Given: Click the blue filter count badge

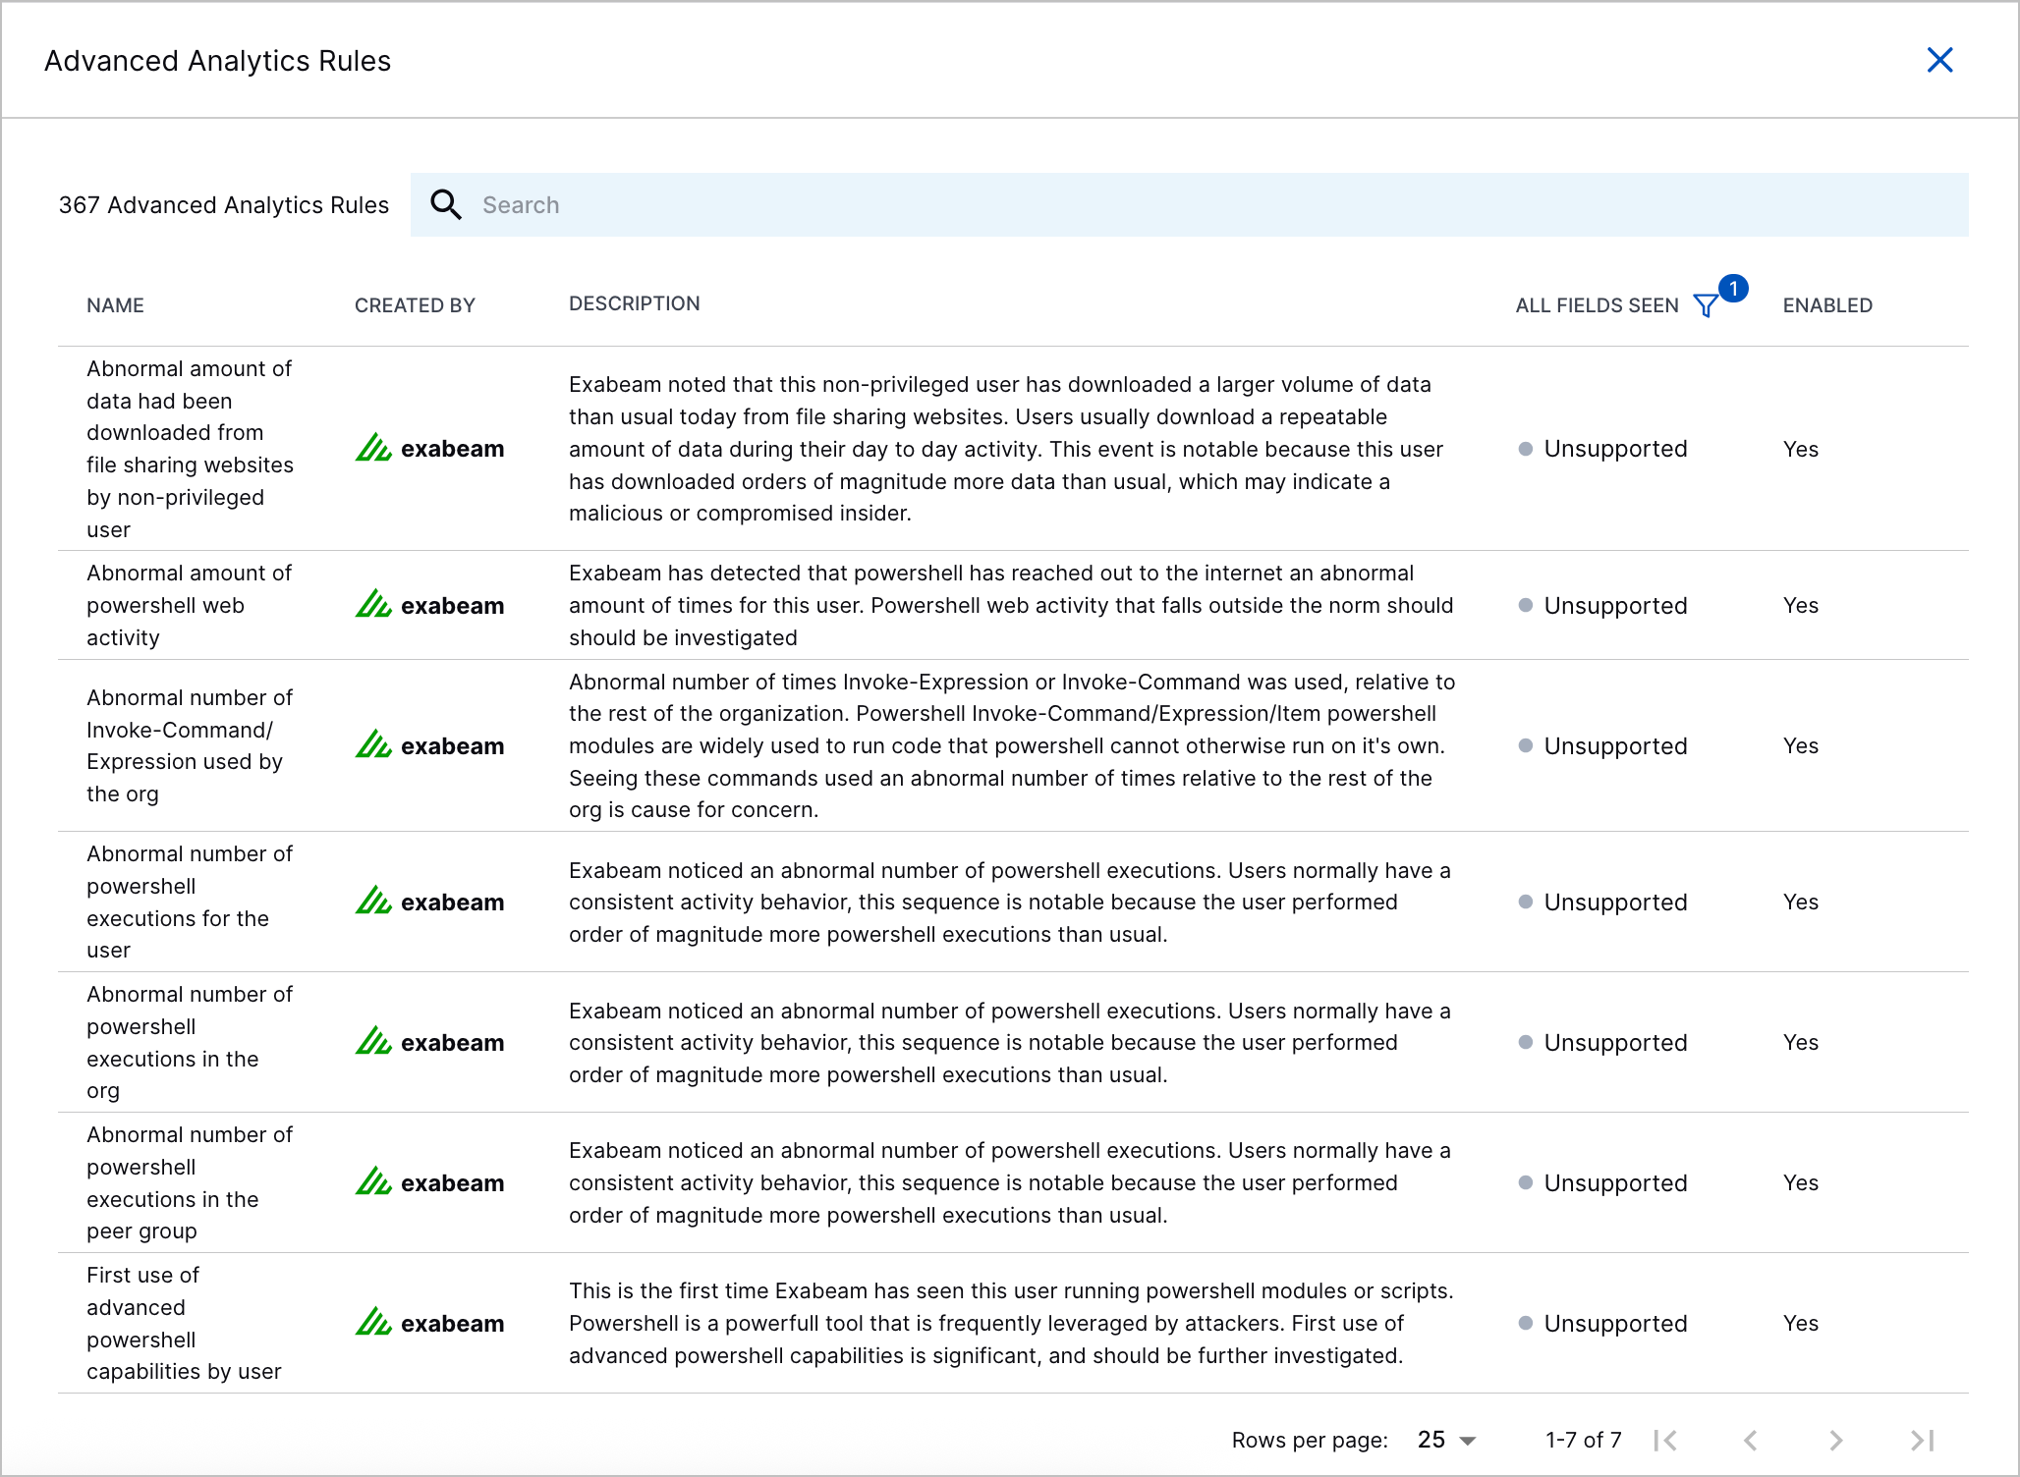Looking at the screenshot, I should click(1734, 289).
